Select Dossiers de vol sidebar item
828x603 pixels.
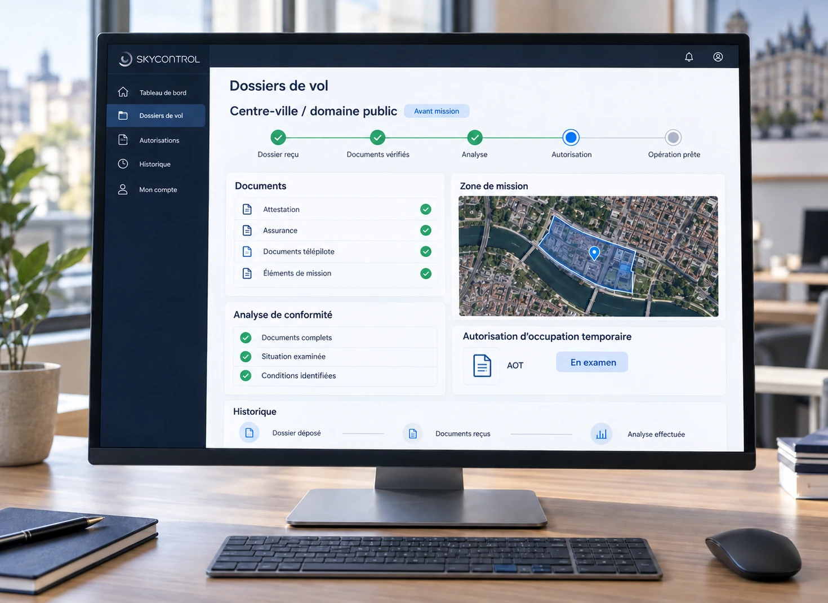tap(156, 116)
